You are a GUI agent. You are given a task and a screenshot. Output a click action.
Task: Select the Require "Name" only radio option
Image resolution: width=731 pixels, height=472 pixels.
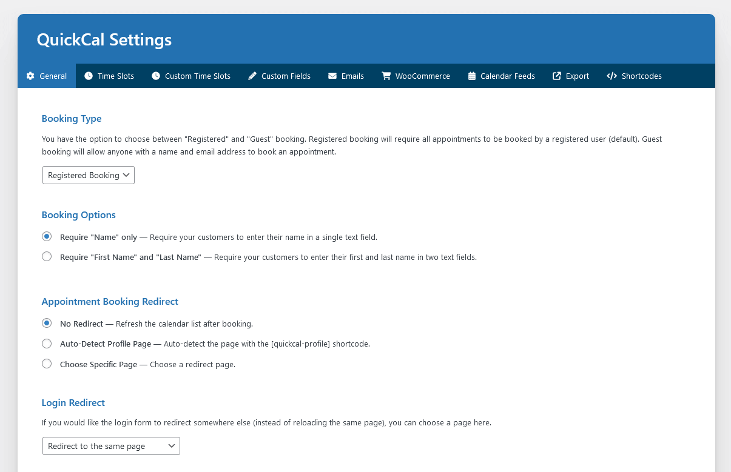click(47, 236)
